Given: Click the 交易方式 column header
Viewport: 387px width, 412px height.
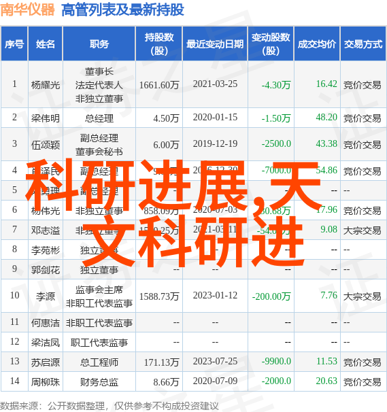Looking at the screenshot, I should pyautogui.click(x=363, y=44).
